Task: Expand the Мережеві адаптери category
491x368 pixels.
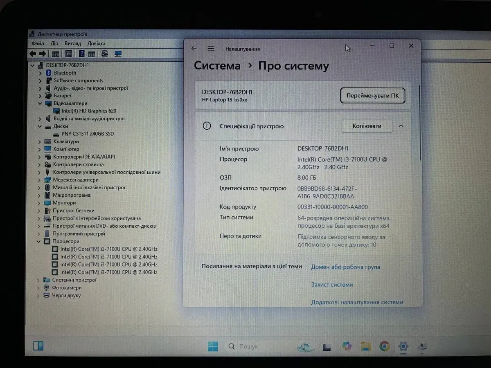Action: [40, 180]
